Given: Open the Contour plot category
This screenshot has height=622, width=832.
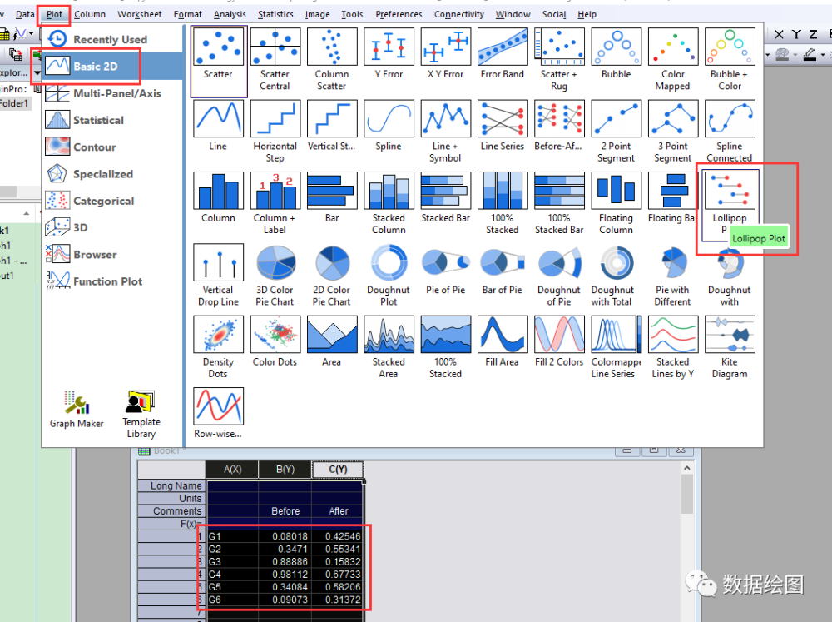Looking at the screenshot, I should (112, 147).
